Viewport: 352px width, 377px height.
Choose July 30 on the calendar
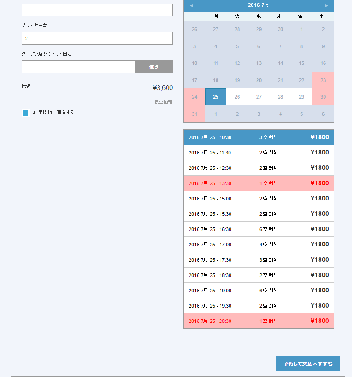coord(323,97)
